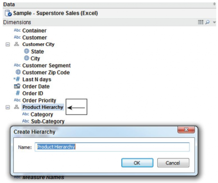Click the hierarchy icon beside Product Hierarchy
218x183 pixels.
tap(17, 107)
